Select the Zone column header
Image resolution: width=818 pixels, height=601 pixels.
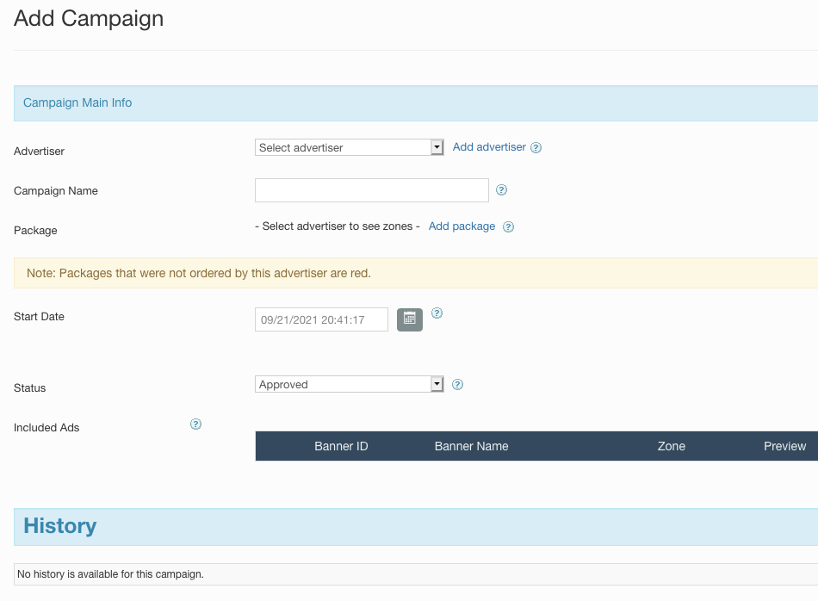point(671,446)
